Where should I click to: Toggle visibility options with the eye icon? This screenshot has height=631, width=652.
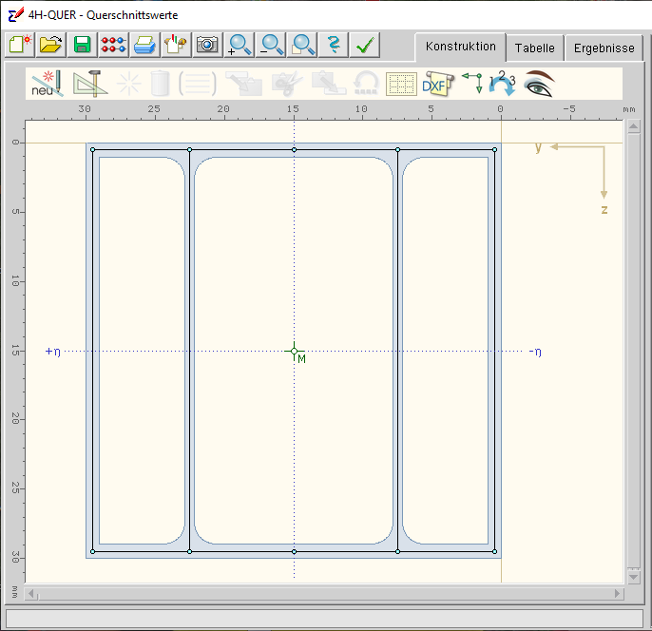538,84
